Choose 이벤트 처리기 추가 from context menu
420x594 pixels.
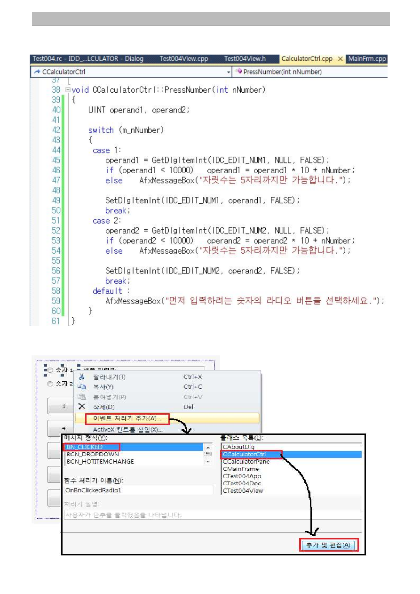[x=127, y=418]
